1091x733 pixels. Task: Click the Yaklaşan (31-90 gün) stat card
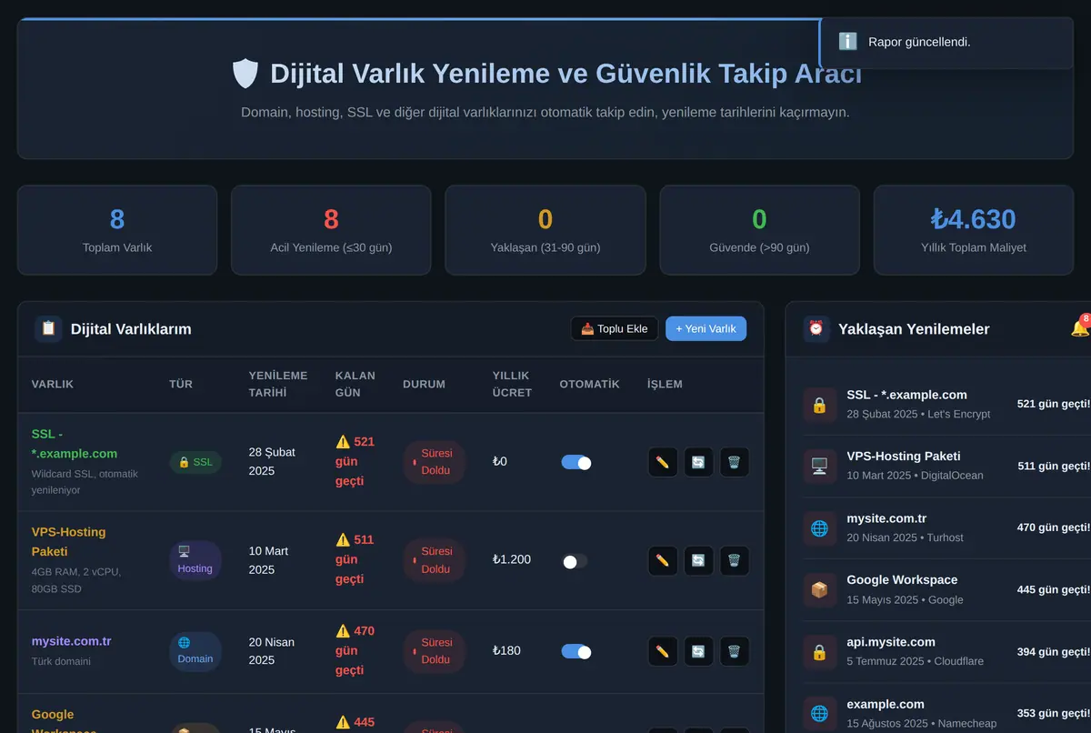[545, 230]
